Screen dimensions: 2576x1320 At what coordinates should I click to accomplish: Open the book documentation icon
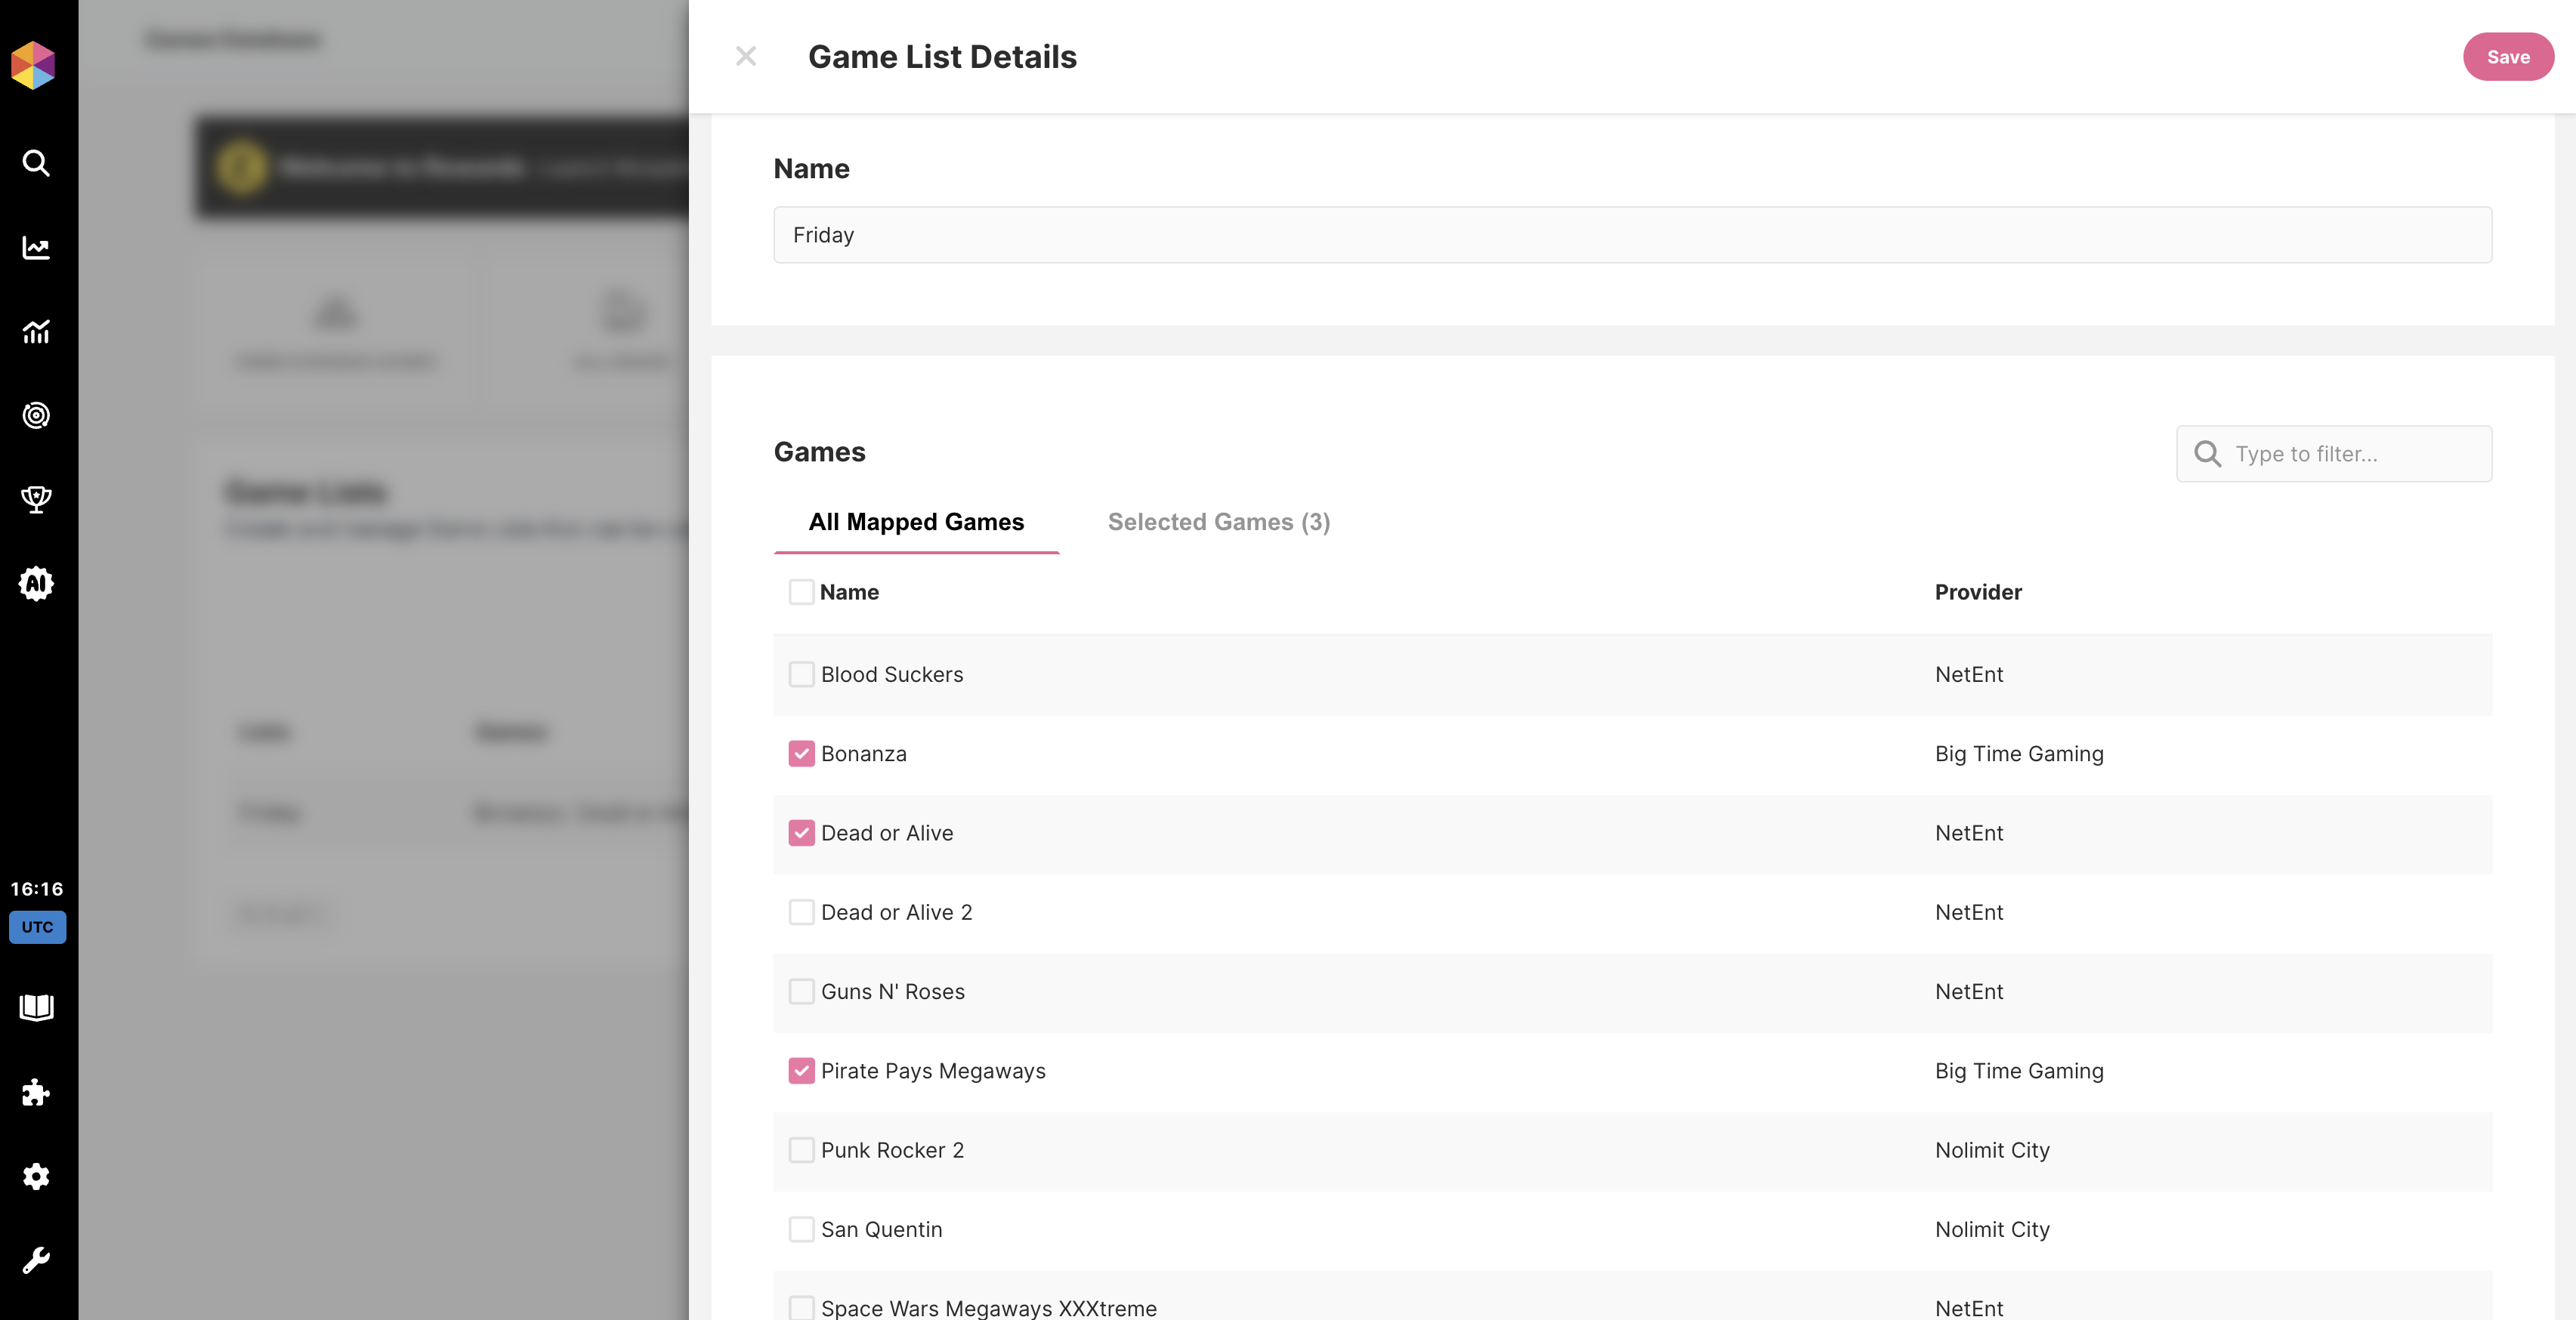click(36, 1007)
